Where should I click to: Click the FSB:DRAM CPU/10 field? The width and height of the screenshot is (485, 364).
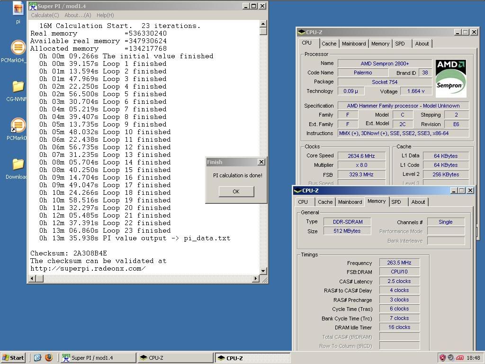[399, 272]
